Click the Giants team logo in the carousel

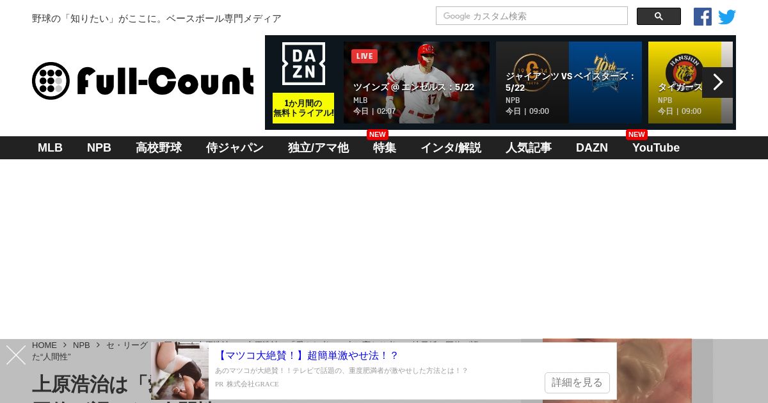[532, 72]
